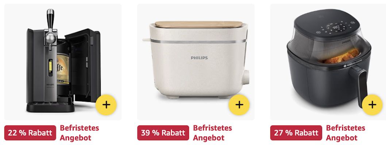Add the Philips toaster via its plus icon
This screenshot has width=386, height=145.
239,105
